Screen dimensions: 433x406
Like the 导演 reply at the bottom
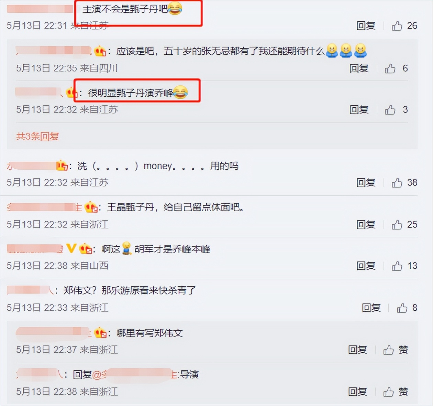pyautogui.click(x=389, y=392)
